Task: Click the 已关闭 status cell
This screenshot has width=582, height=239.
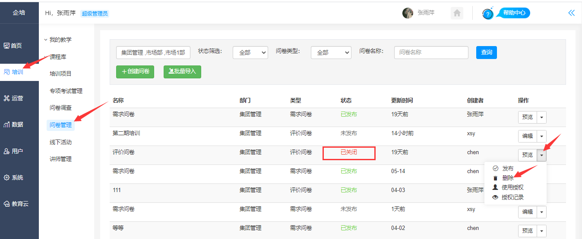Action: (349, 152)
